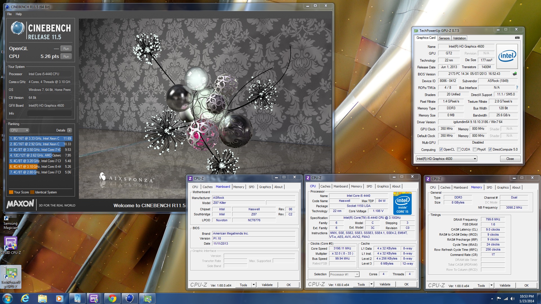This screenshot has width=541, height=304.
Task: Click the Cinebench Info input field
Action: [49, 113]
